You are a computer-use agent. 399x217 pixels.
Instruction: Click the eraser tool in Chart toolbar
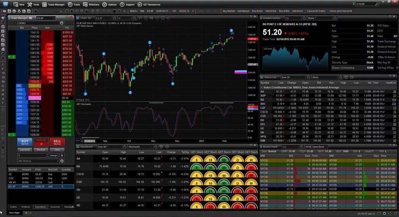point(168,18)
